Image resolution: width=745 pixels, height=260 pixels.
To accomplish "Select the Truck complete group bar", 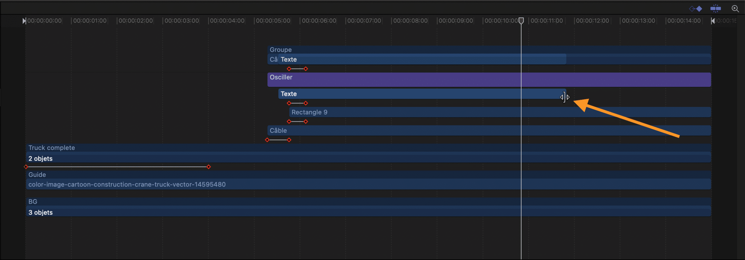I will pos(369,148).
